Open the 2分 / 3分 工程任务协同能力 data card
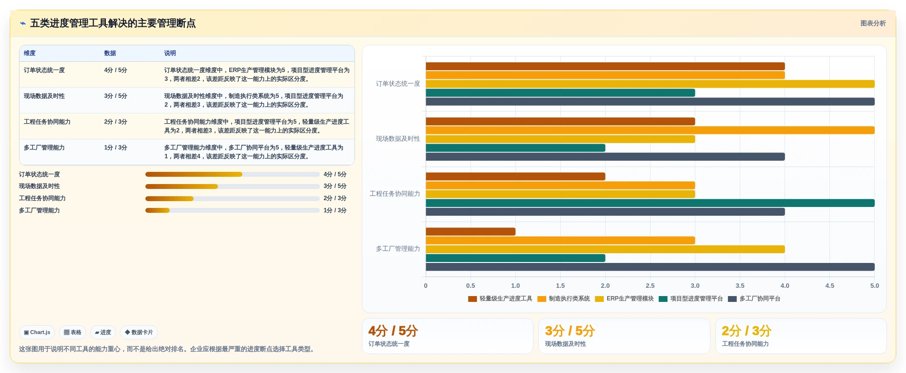This screenshot has width=906, height=373. click(x=801, y=336)
